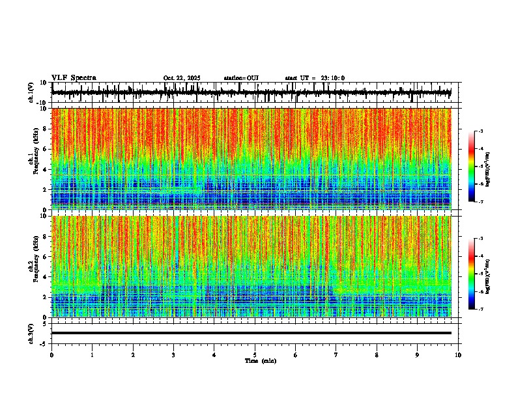Click the "2" kHz tick on ch.2 spectrogram
Viewport: 516px width, 398px height.
(x=45, y=297)
